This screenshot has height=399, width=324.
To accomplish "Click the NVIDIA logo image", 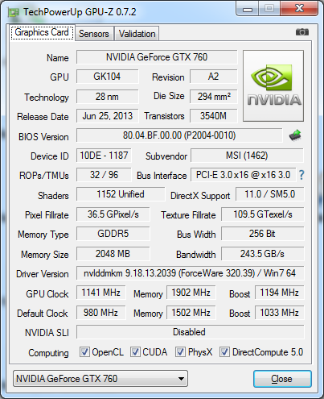I will click(x=273, y=85).
